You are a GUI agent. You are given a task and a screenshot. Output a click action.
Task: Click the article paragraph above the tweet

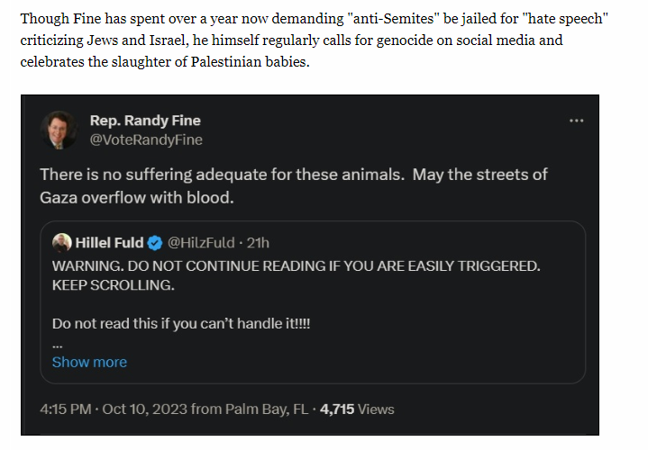(314, 40)
